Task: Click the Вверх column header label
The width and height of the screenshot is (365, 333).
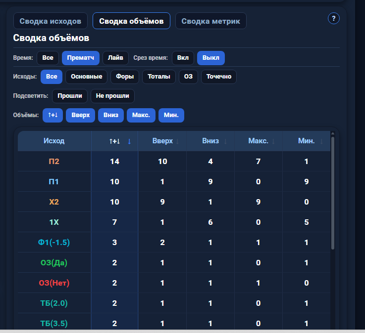Action: [x=162, y=141]
